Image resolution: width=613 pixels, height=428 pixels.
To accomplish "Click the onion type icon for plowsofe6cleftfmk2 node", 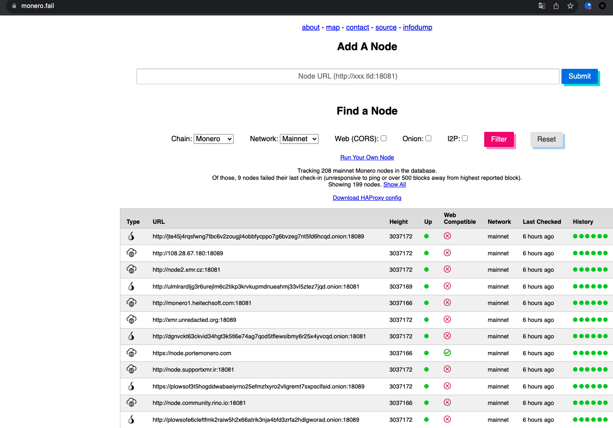I will pos(131,420).
